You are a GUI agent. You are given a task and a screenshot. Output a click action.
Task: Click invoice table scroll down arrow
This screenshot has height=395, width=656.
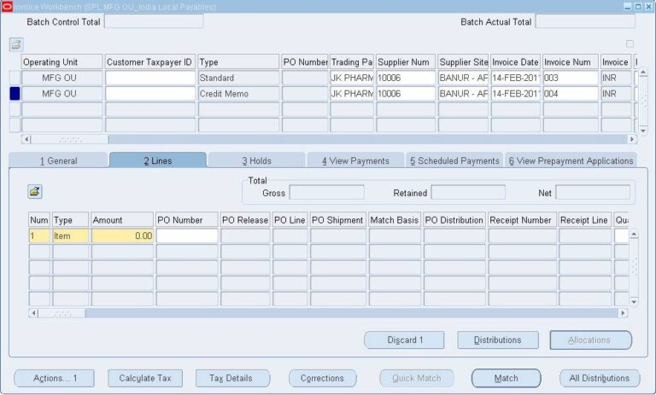click(643, 131)
